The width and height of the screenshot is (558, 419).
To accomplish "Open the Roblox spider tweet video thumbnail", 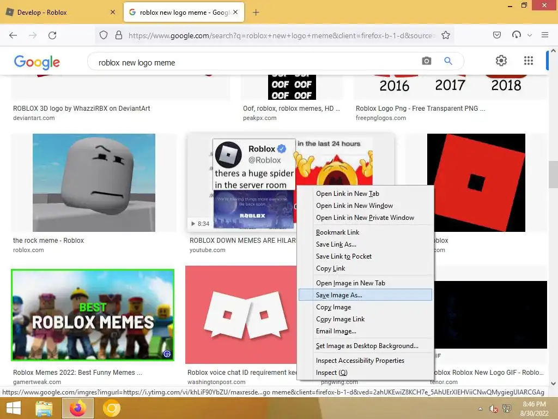I will [254, 183].
